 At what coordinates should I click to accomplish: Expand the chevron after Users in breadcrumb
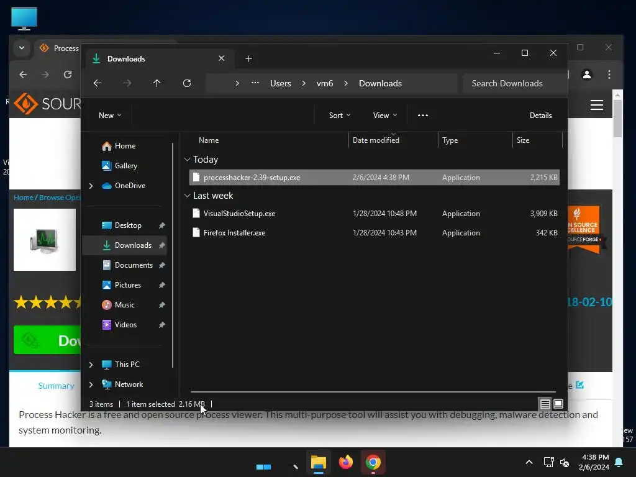point(303,83)
